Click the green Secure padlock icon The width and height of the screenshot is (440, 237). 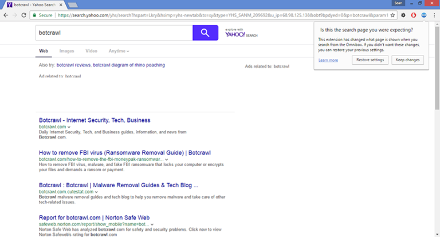34,15
